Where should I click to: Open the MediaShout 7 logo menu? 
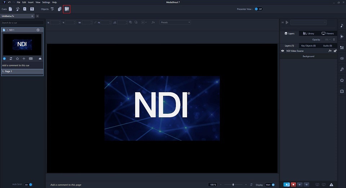click(4, 2)
